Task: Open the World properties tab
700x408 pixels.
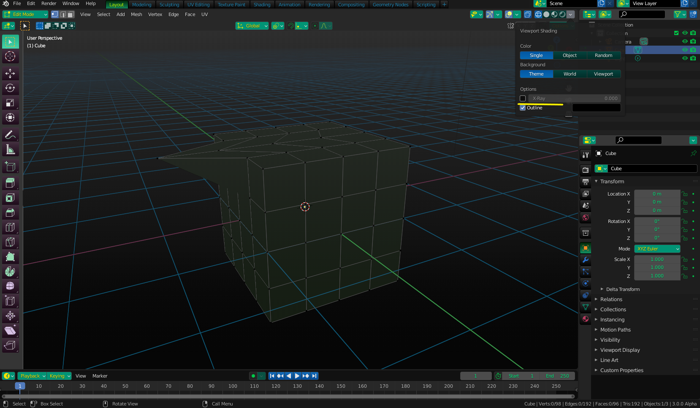Action: click(585, 218)
